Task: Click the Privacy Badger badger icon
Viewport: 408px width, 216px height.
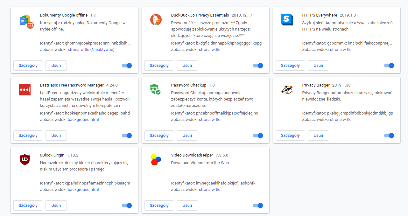Action: click(287, 90)
